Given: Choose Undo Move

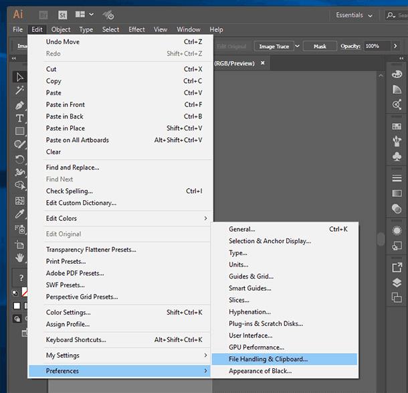Looking at the screenshot, I should pyautogui.click(x=120, y=42).
